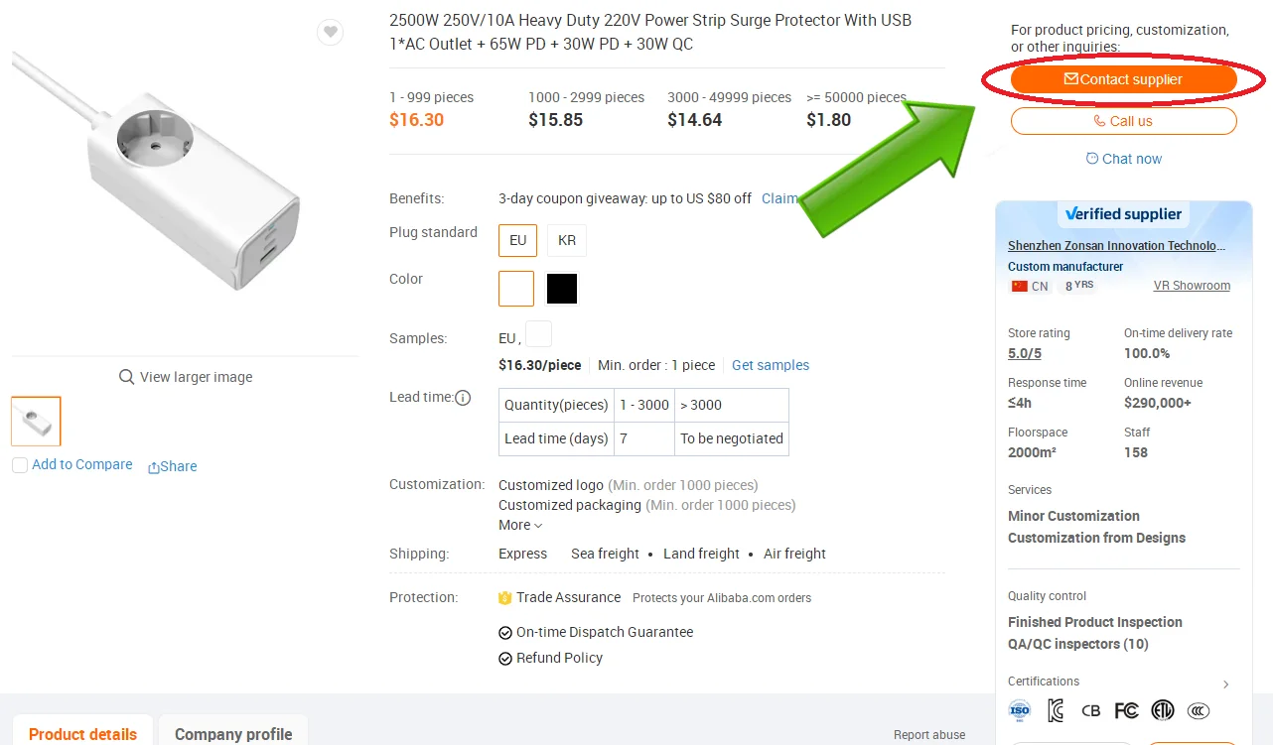Click the Share icon
The image size is (1273, 745).
(x=154, y=467)
